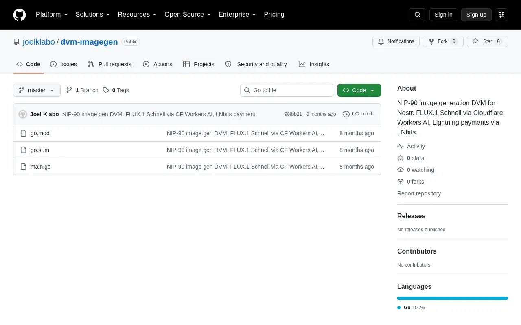Expand the Resources menu
Screen dimensions: 521x325
pyautogui.click(x=137, y=15)
